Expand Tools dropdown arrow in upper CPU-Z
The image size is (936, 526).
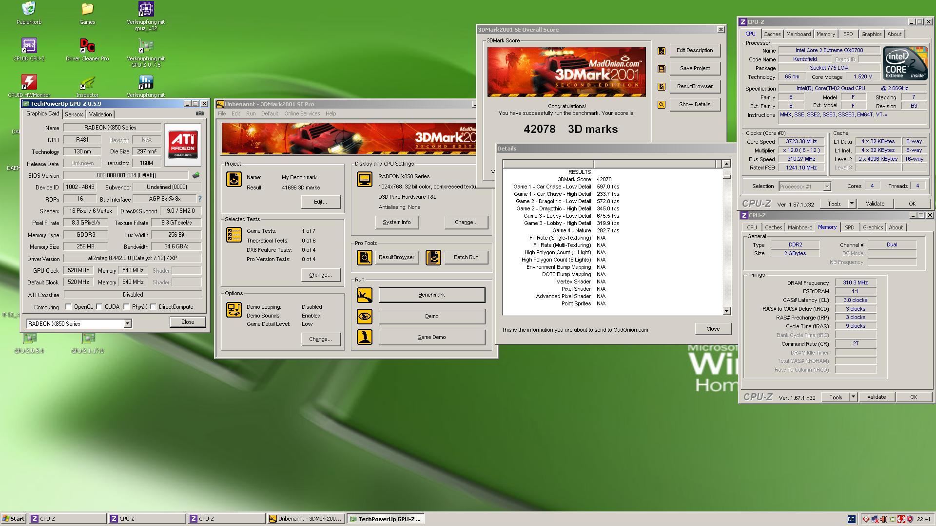coord(852,204)
